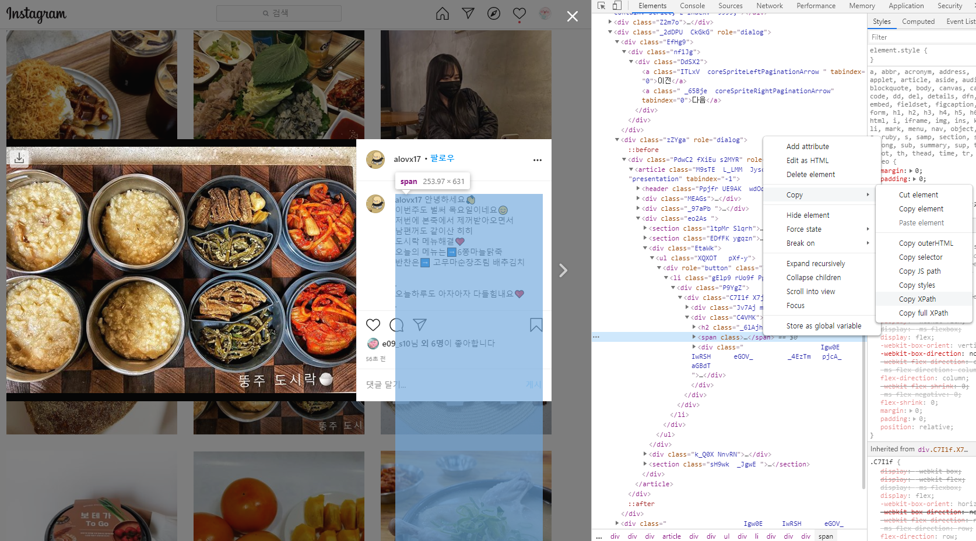The image size is (976, 541).
Task: Expand the div class="k_Q0X NnvRN" node
Action: pos(645,454)
